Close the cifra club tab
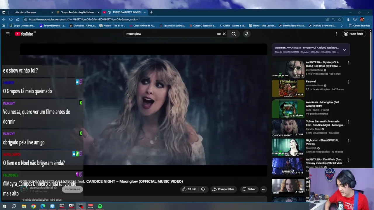Image resolution: width=374 pixels, height=210 pixels. pos(52,12)
